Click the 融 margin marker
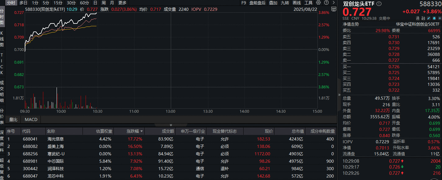This screenshot has width=442, height=180. 423,18
